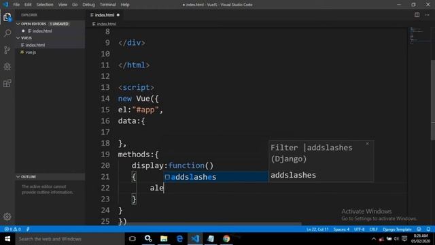This screenshot has height=245, width=435.
Task: Click the errors and warnings status indicator
Action: [x=12, y=229]
